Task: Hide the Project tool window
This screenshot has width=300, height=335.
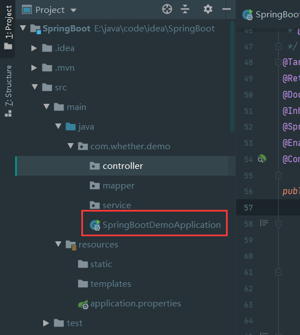Action: [x=227, y=9]
